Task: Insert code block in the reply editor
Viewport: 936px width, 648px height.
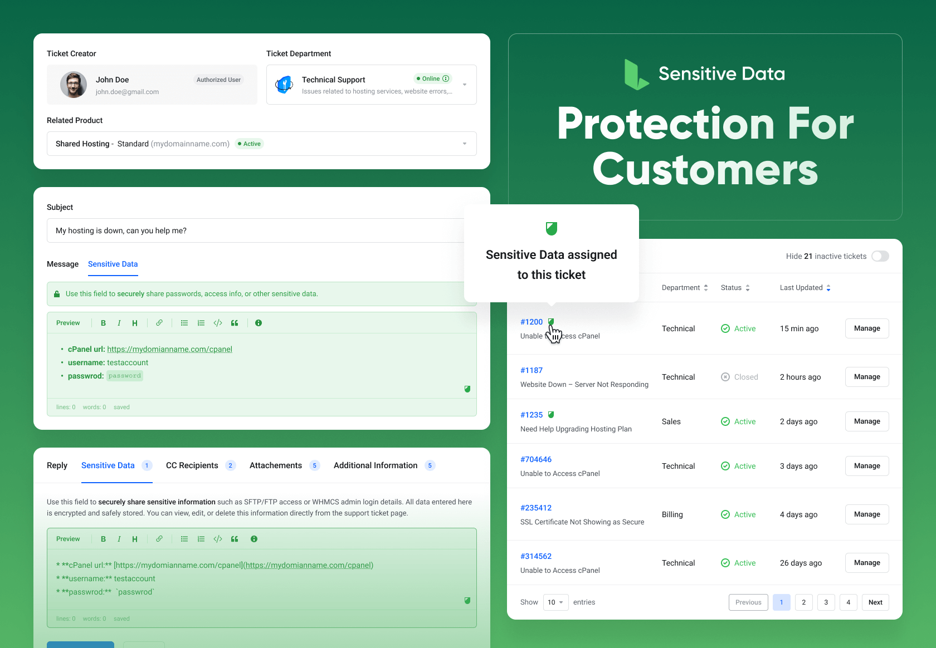Action: click(x=218, y=539)
